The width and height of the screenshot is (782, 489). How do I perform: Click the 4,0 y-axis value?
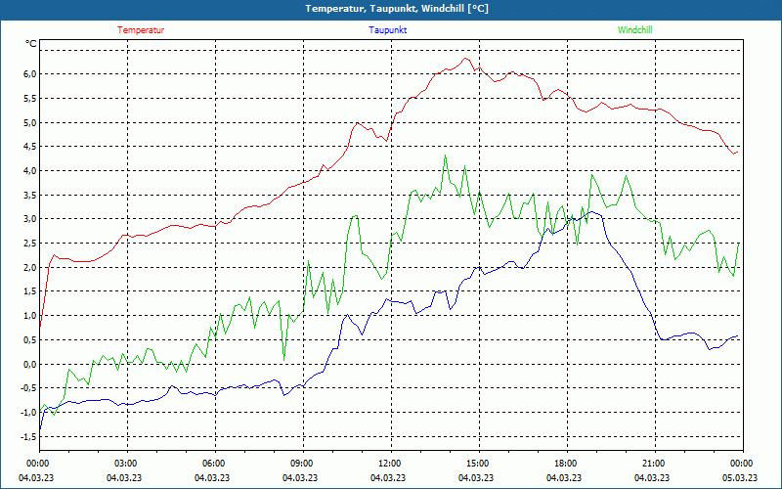pos(30,170)
